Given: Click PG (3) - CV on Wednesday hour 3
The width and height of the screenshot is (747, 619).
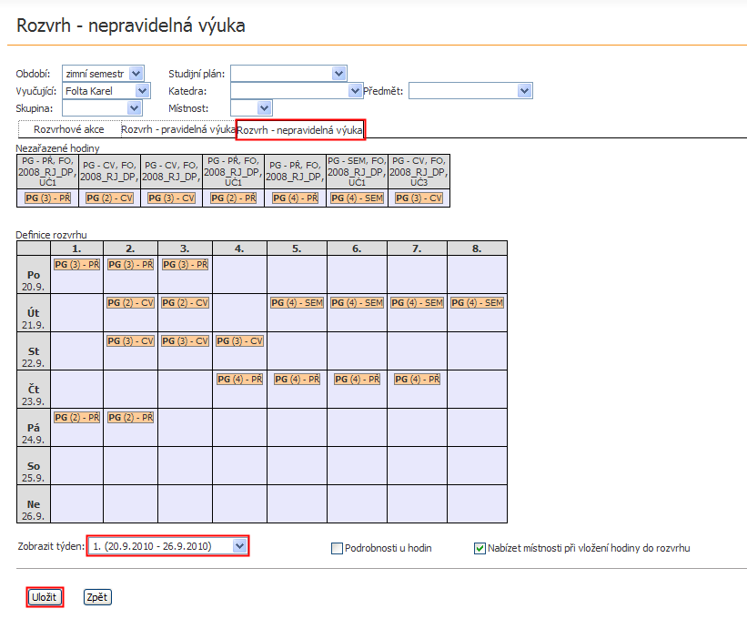Looking at the screenshot, I should [x=186, y=340].
